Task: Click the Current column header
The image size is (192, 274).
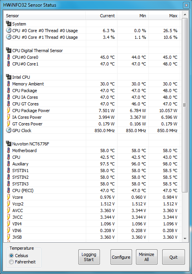Action: tap(101, 16)
